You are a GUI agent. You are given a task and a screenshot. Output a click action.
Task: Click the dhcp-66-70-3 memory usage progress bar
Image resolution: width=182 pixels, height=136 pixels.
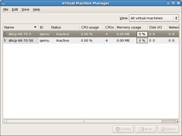pyautogui.click(x=142, y=34)
